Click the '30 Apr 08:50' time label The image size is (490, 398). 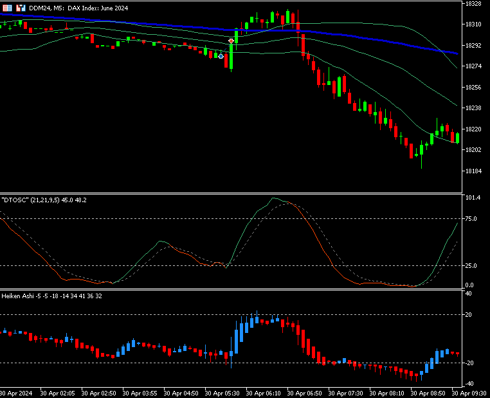point(428,393)
